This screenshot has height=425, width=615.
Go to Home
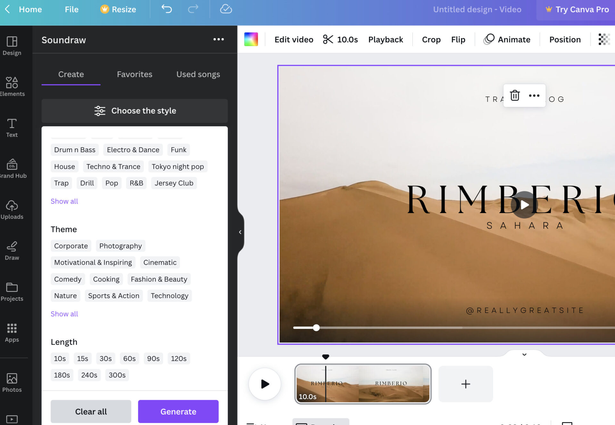tap(30, 9)
